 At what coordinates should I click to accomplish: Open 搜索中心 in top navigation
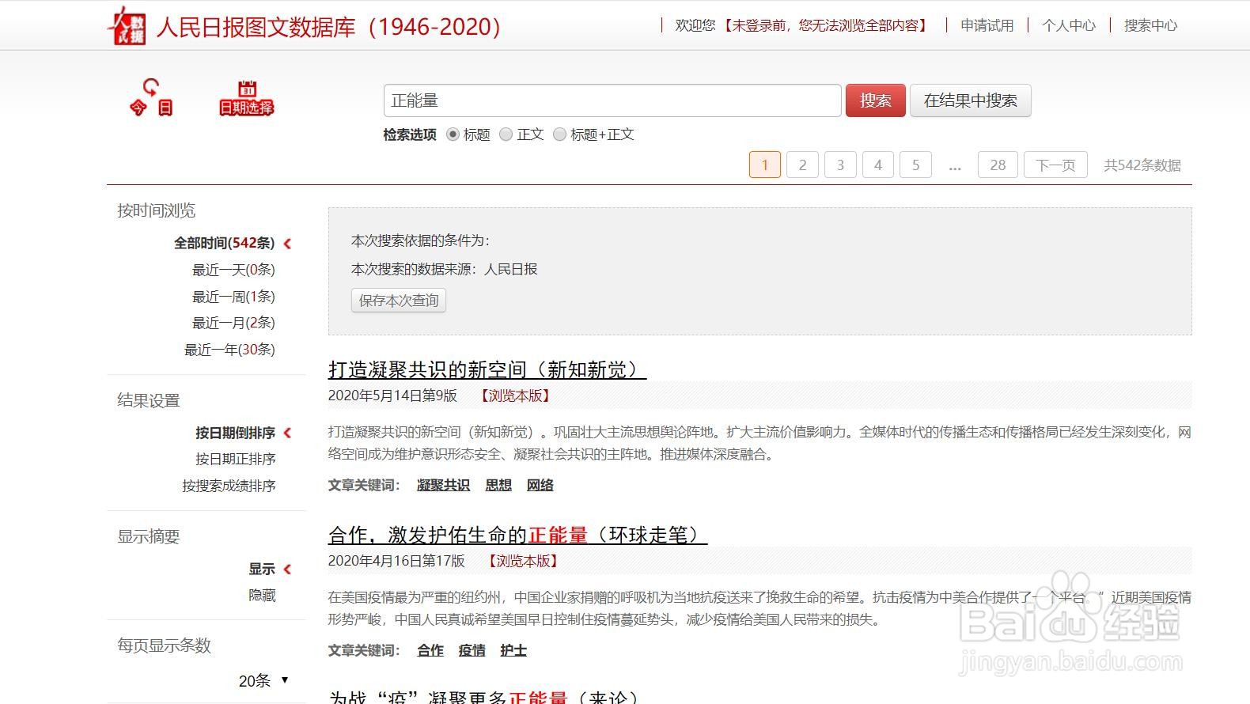pos(1150,25)
